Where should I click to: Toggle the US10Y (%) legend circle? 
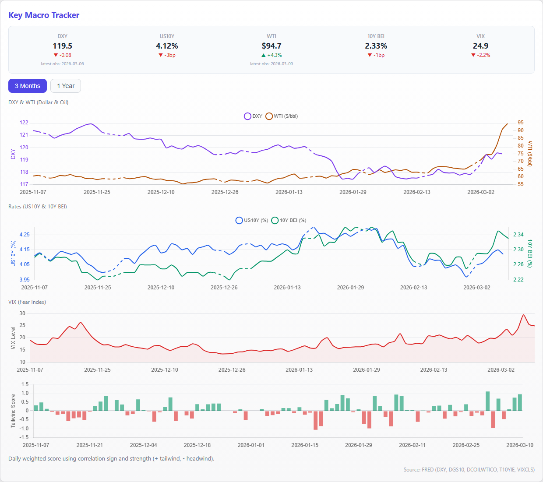(x=239, y=220)
